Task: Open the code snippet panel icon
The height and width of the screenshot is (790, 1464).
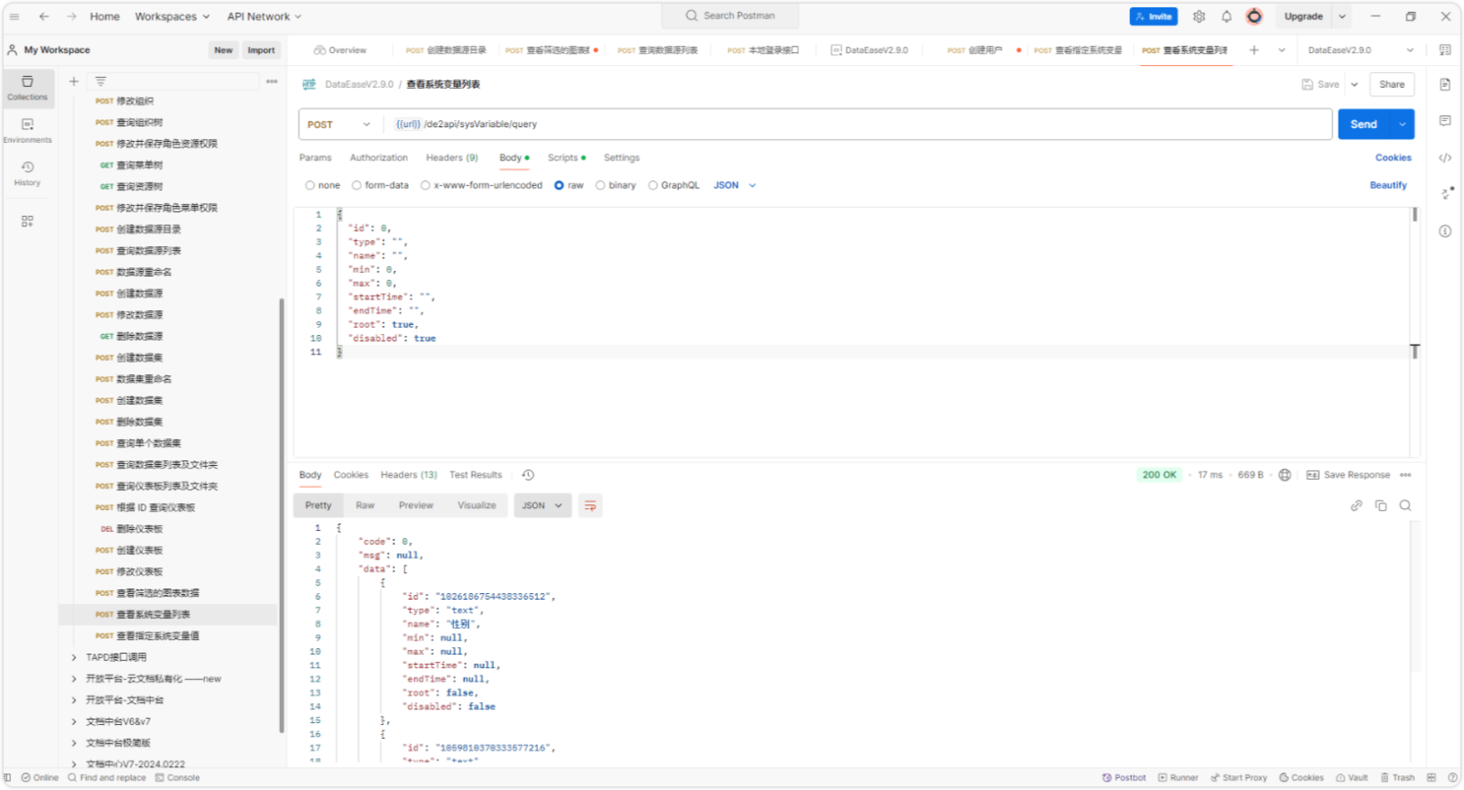Action: click(x=1445, y=157)
